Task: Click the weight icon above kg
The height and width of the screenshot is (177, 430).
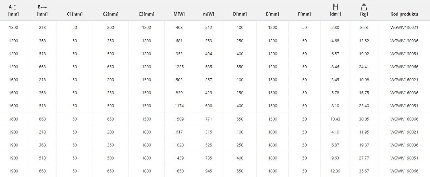Action: [x=364, y=7]
